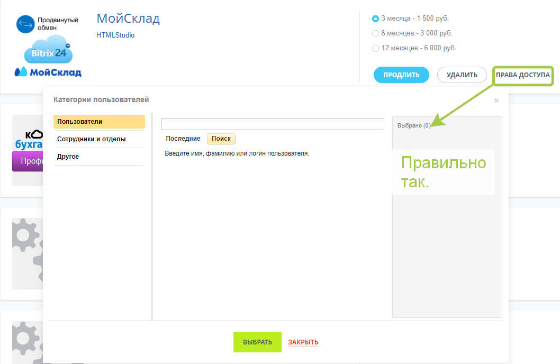Image resolution: width=560 pixels, height=364 pixels.
Task: Select the Другое category
Action: 99,157
